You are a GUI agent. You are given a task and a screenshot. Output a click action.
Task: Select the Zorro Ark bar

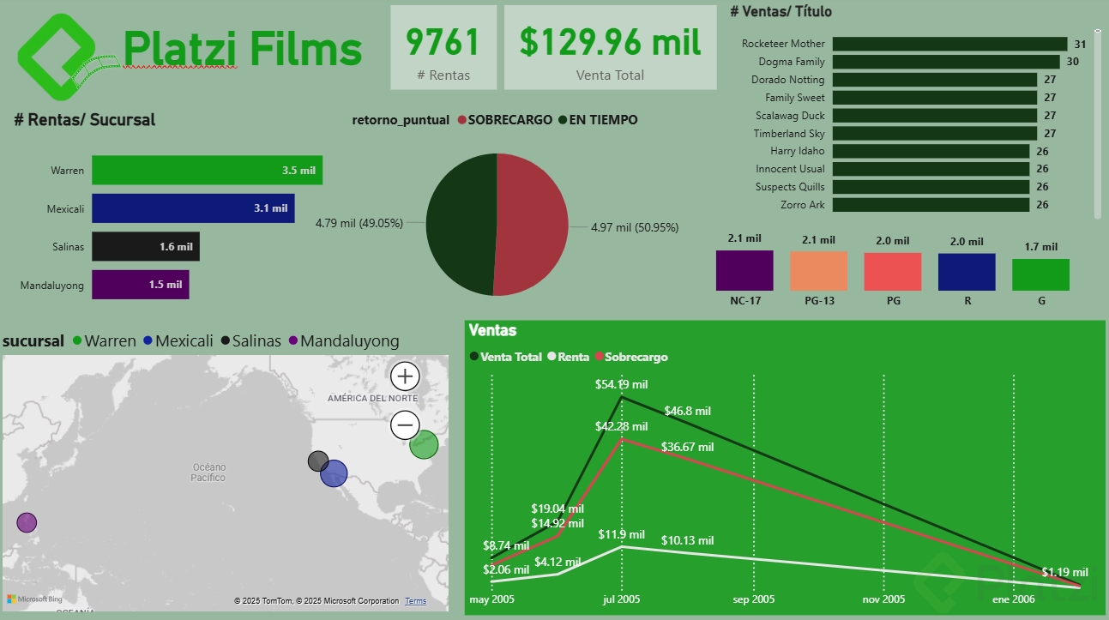(x=931, y=205)
